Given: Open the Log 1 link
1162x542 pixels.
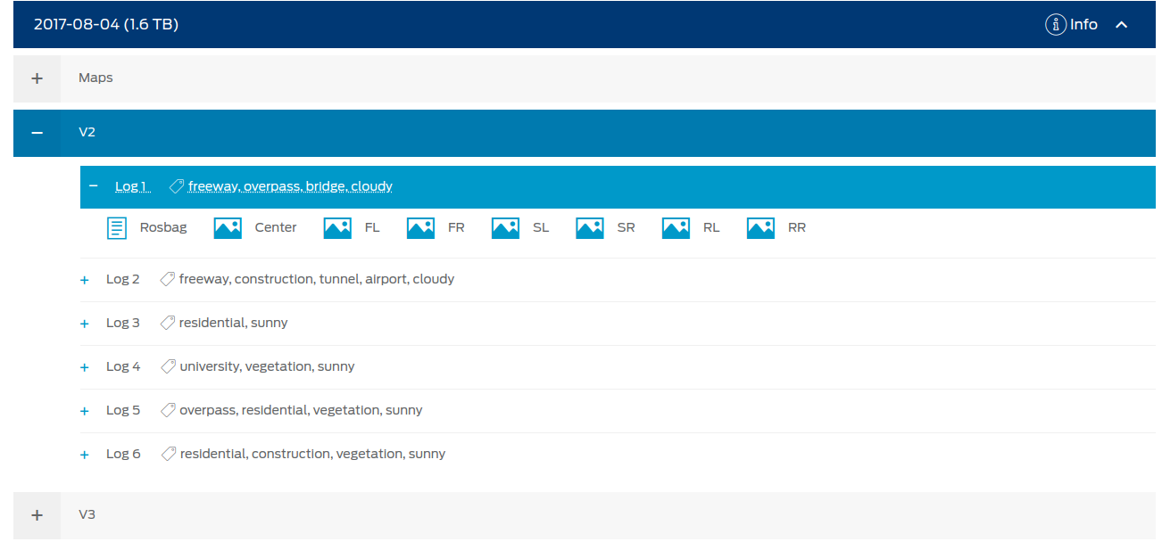Looking at the screenshot, I should (x=131, y=185).
